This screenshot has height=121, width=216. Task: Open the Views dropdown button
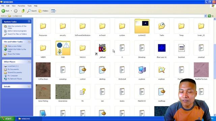pos(53,11)
